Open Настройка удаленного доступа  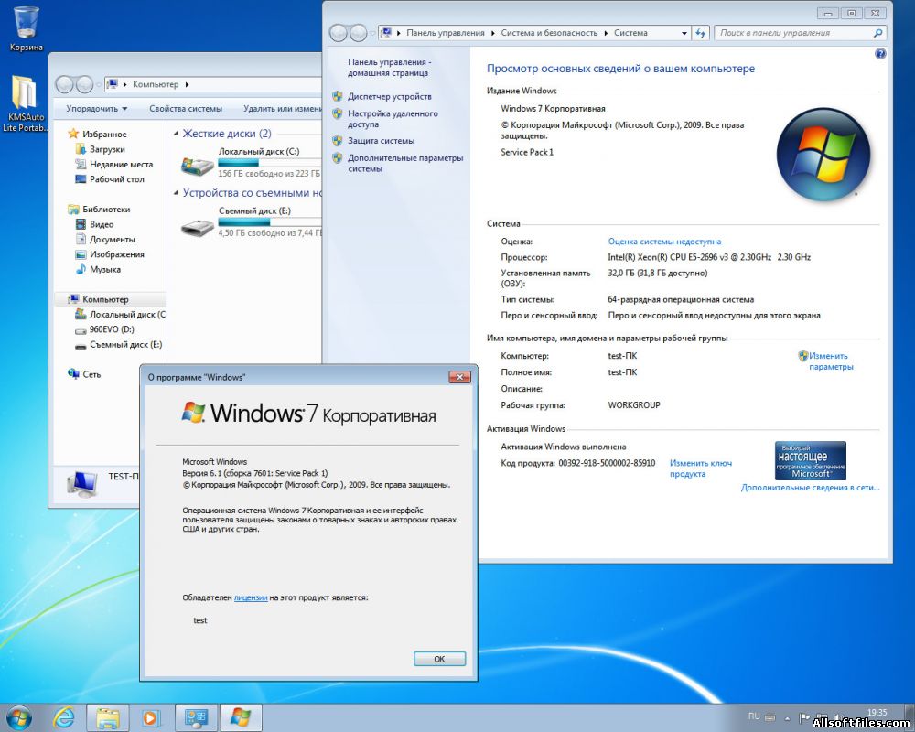pyautogui.click(x=393, y=119)
